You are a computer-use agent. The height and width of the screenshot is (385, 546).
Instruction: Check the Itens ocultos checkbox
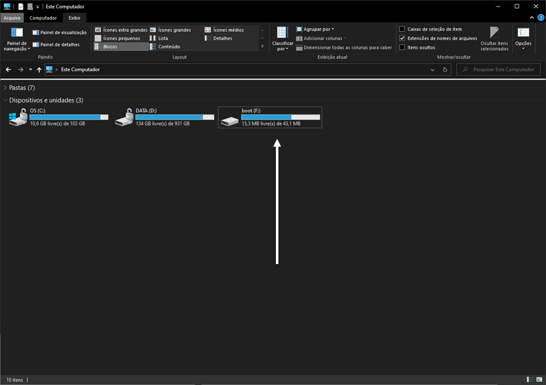pos(401,47)
